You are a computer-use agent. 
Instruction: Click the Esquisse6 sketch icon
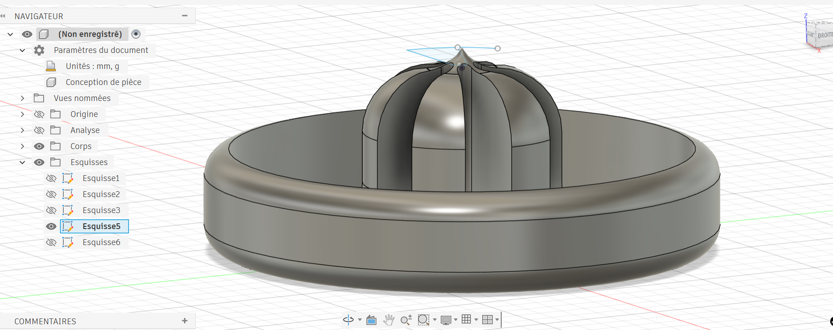point(68,242)
